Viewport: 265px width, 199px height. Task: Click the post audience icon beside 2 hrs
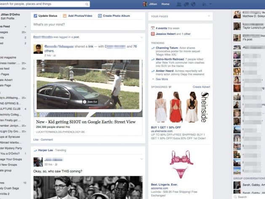tap(54, 56)
